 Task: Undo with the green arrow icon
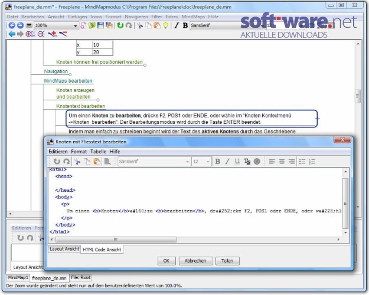120,25
